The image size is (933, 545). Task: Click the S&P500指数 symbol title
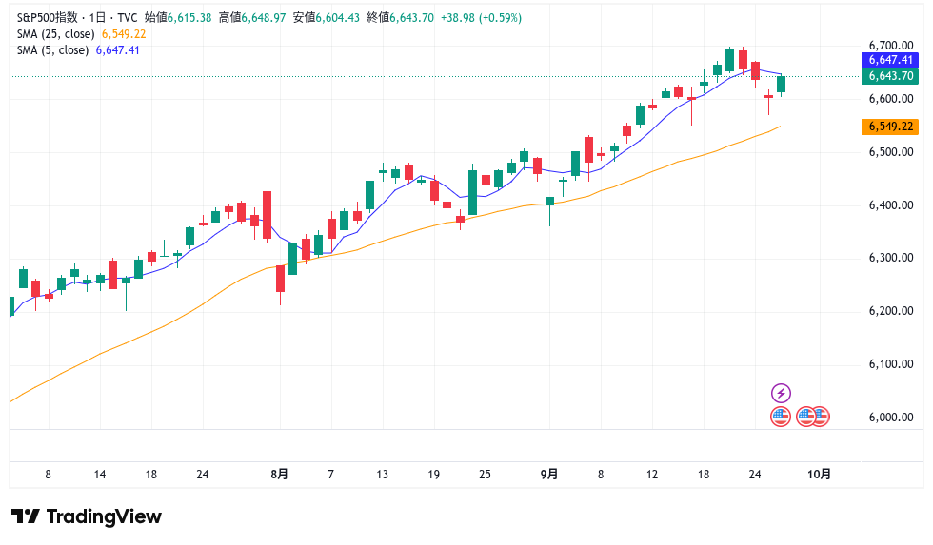tap(48, 18)
